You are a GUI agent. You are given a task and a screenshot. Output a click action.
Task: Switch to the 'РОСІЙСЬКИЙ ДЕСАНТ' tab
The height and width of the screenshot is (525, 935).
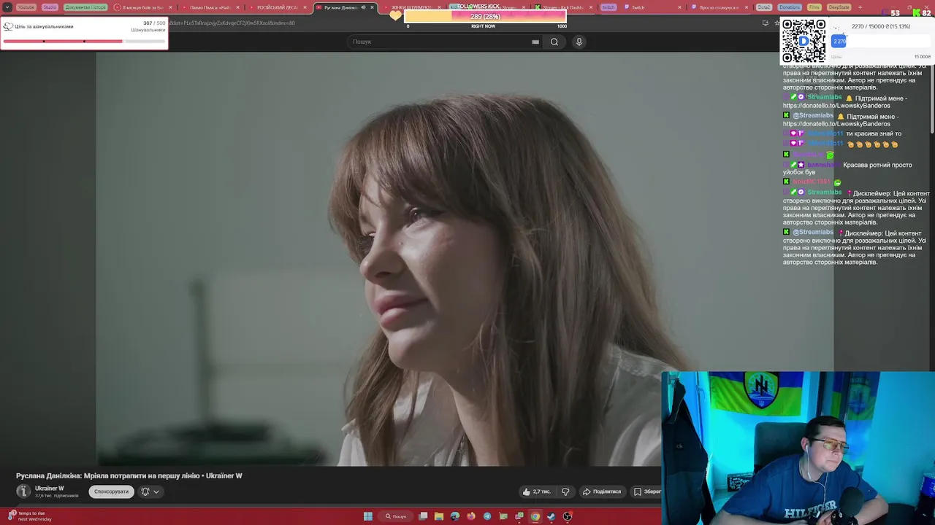coord(277,7)
